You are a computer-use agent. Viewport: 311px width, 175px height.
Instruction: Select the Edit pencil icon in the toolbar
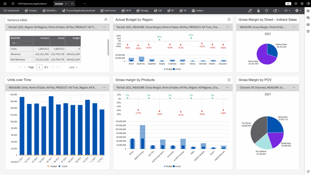coord(250,10)
